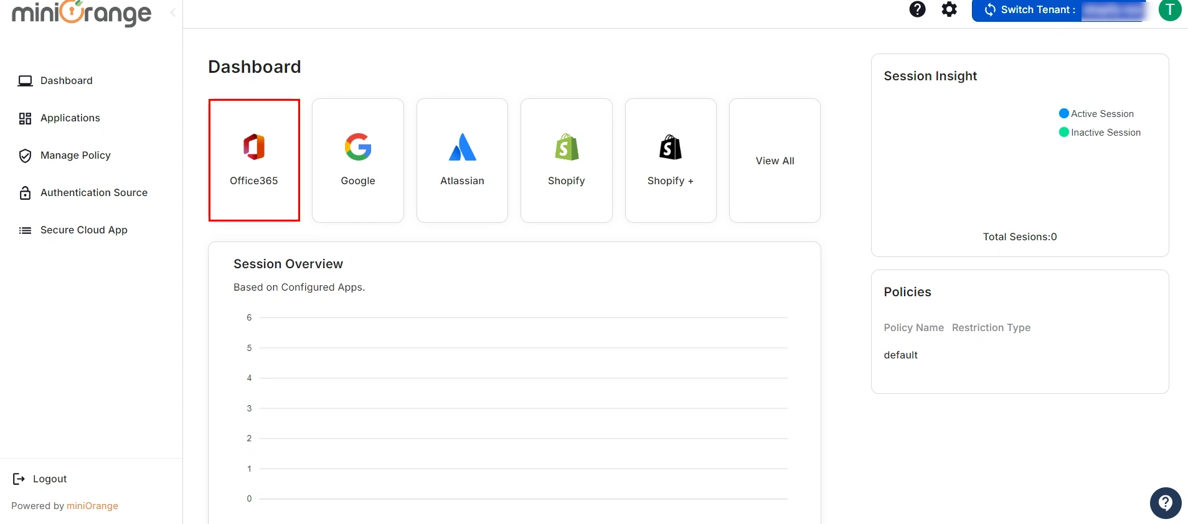1188x524 pixels.
Task: Open the View All apps card
Action: pyautogui.click(x=775, y=161)
